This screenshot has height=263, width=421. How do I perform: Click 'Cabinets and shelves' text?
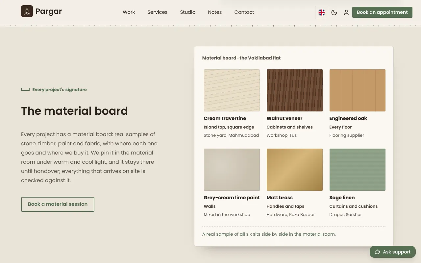[290, 127]
